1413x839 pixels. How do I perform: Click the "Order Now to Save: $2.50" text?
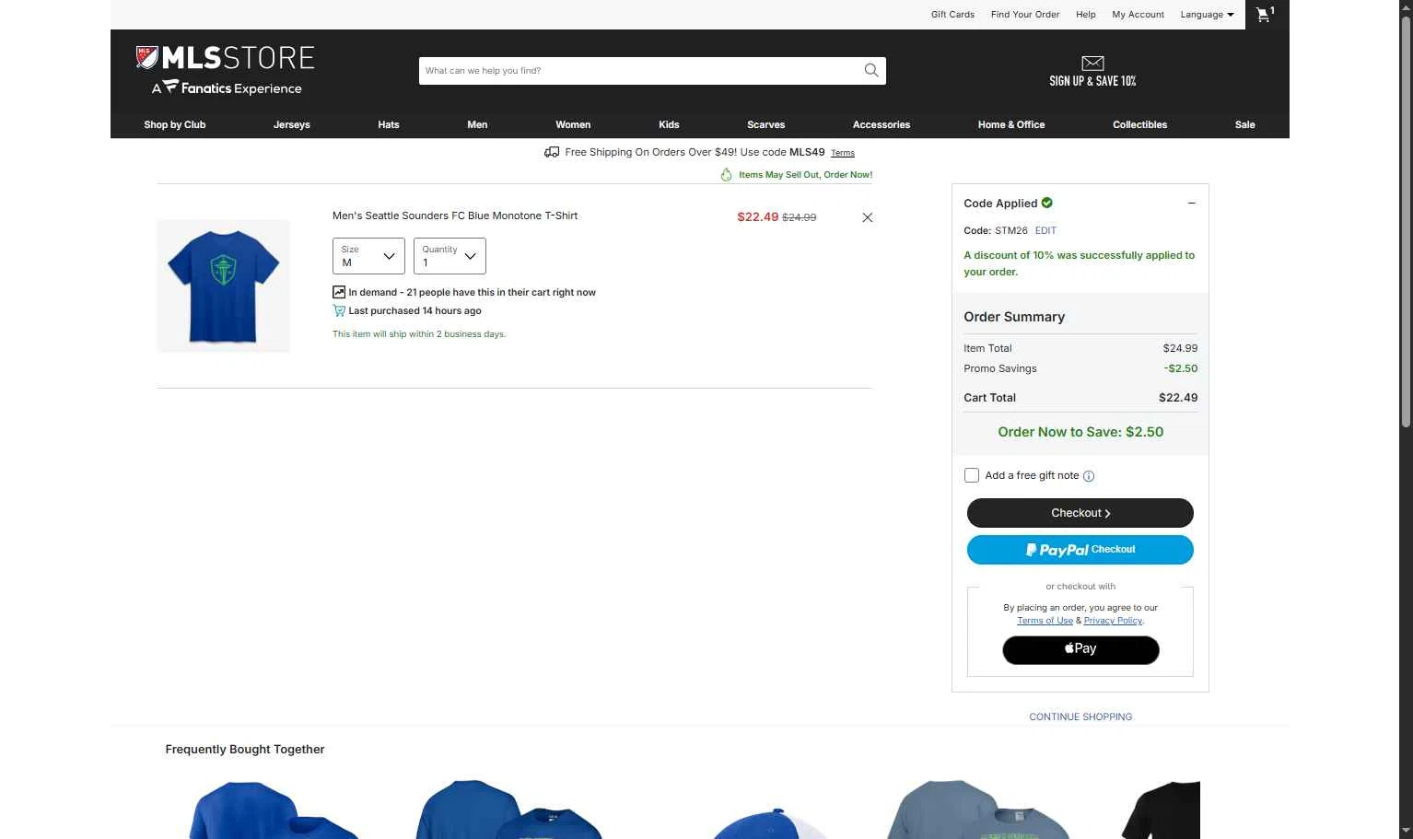(x=1080, y=432)
